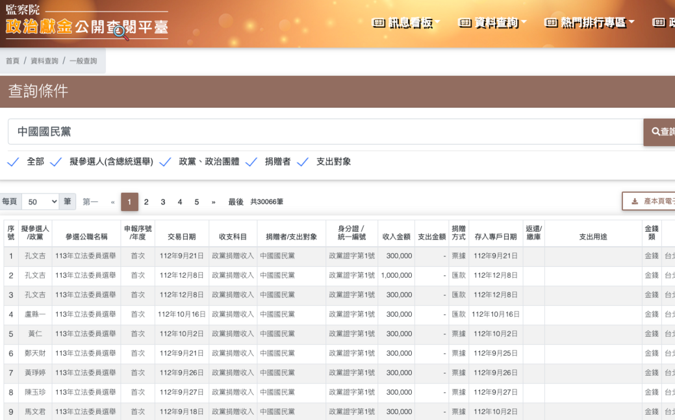The image size is (675, 420).
Task: Jump to 最後 last page
Action: [236, 202]
